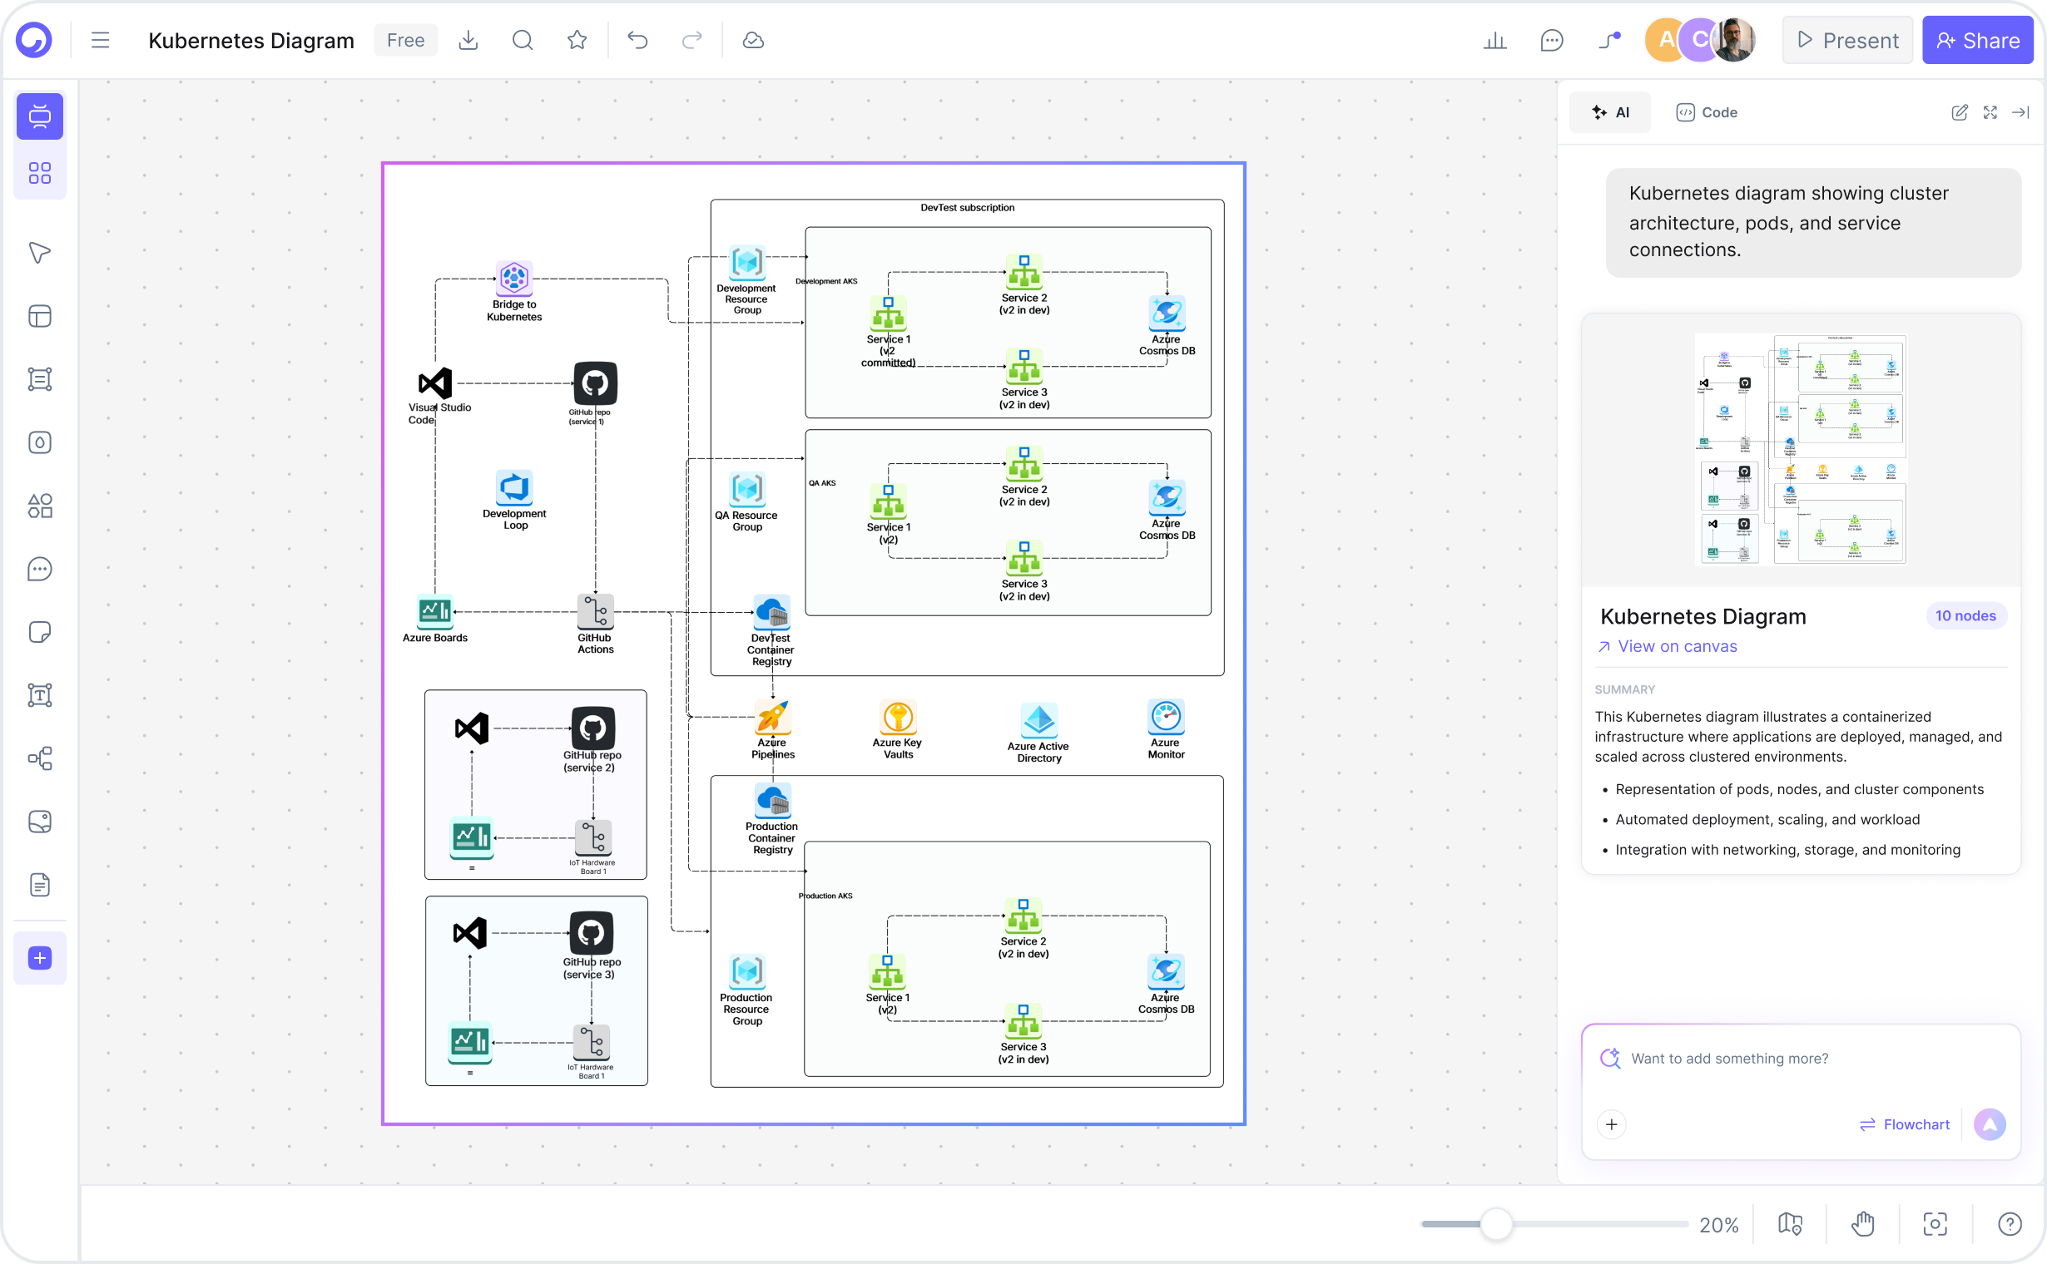
Task: Open View on canvas link
Action: 1667,646
